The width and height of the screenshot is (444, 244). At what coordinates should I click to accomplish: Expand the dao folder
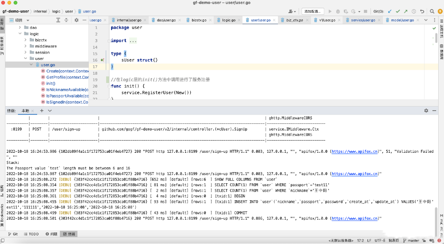coord(20,28)
